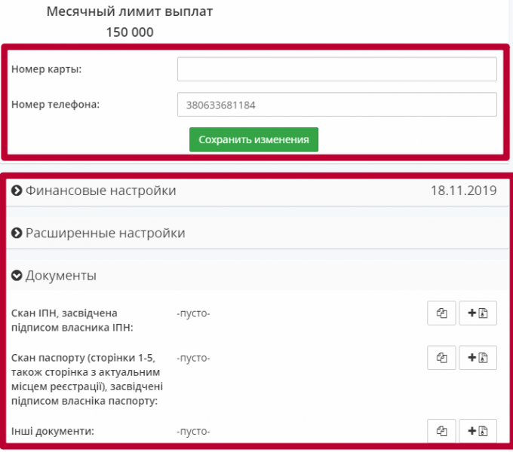Click the Скан паспорту (сторінки 1-5 label
Viewport: 513px width, 452px height.
87,379
